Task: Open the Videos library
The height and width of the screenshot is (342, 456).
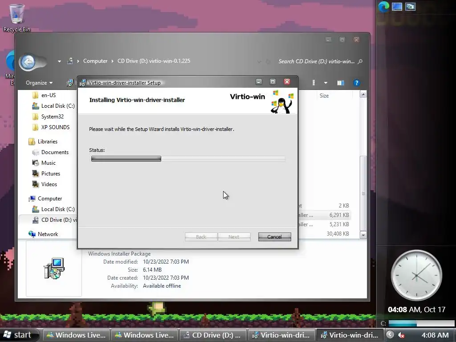Action: tap(49, 184)
